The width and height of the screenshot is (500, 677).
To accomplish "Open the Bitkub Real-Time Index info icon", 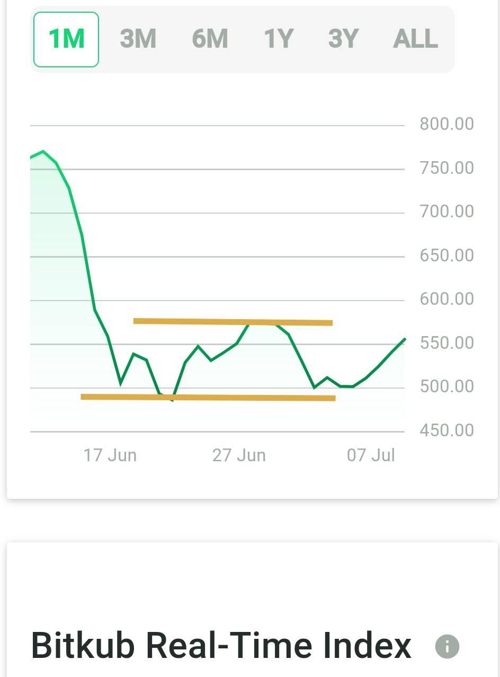I will (447, 647).
